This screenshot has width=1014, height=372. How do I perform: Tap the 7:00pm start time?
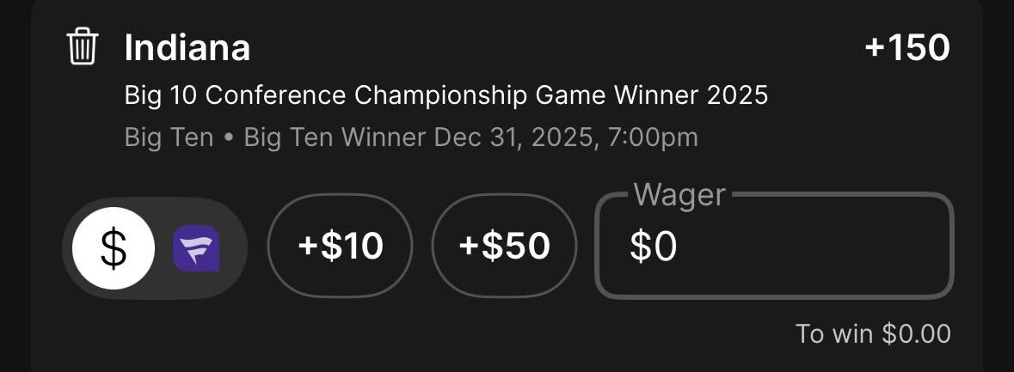[652, 137]
